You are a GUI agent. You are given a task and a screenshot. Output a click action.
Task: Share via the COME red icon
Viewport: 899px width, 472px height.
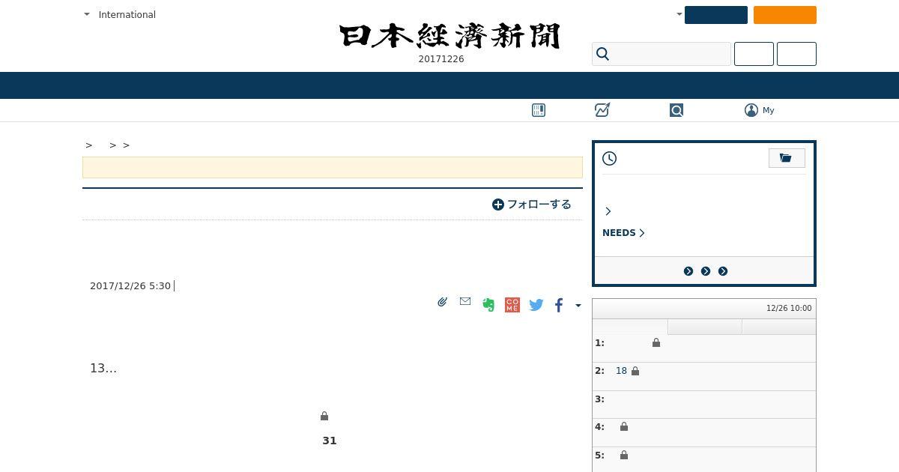coord(512,305)
